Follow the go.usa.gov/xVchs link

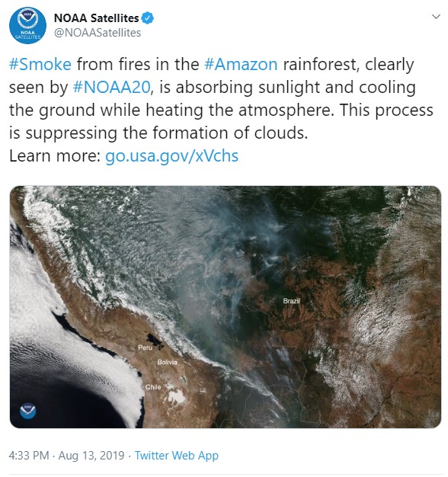[171, 156]
